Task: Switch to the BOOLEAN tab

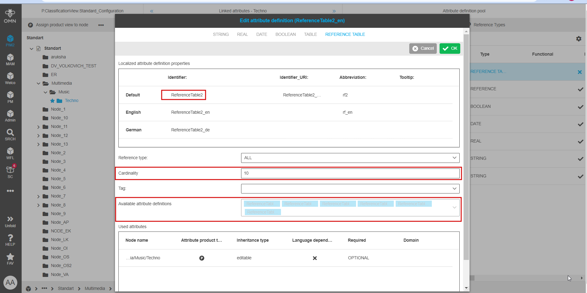Action: [x=285, y=34]
